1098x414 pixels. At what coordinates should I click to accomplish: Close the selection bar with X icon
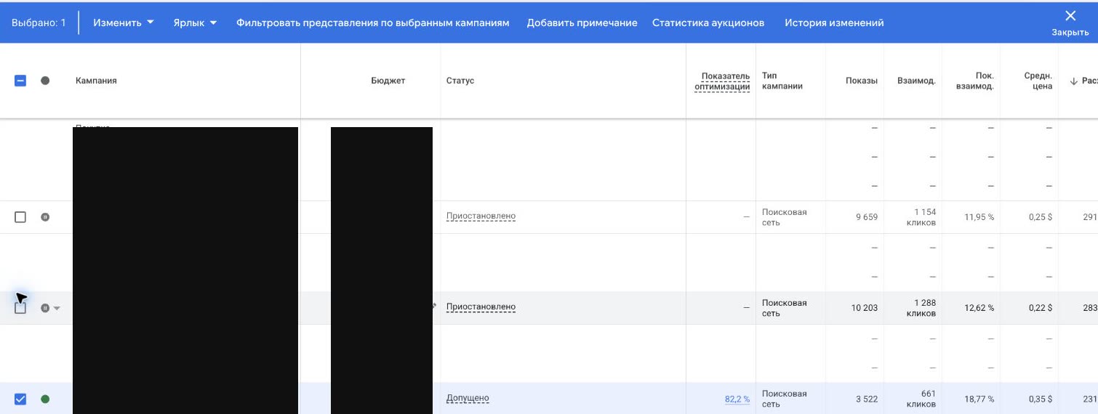click(1070, 23)
